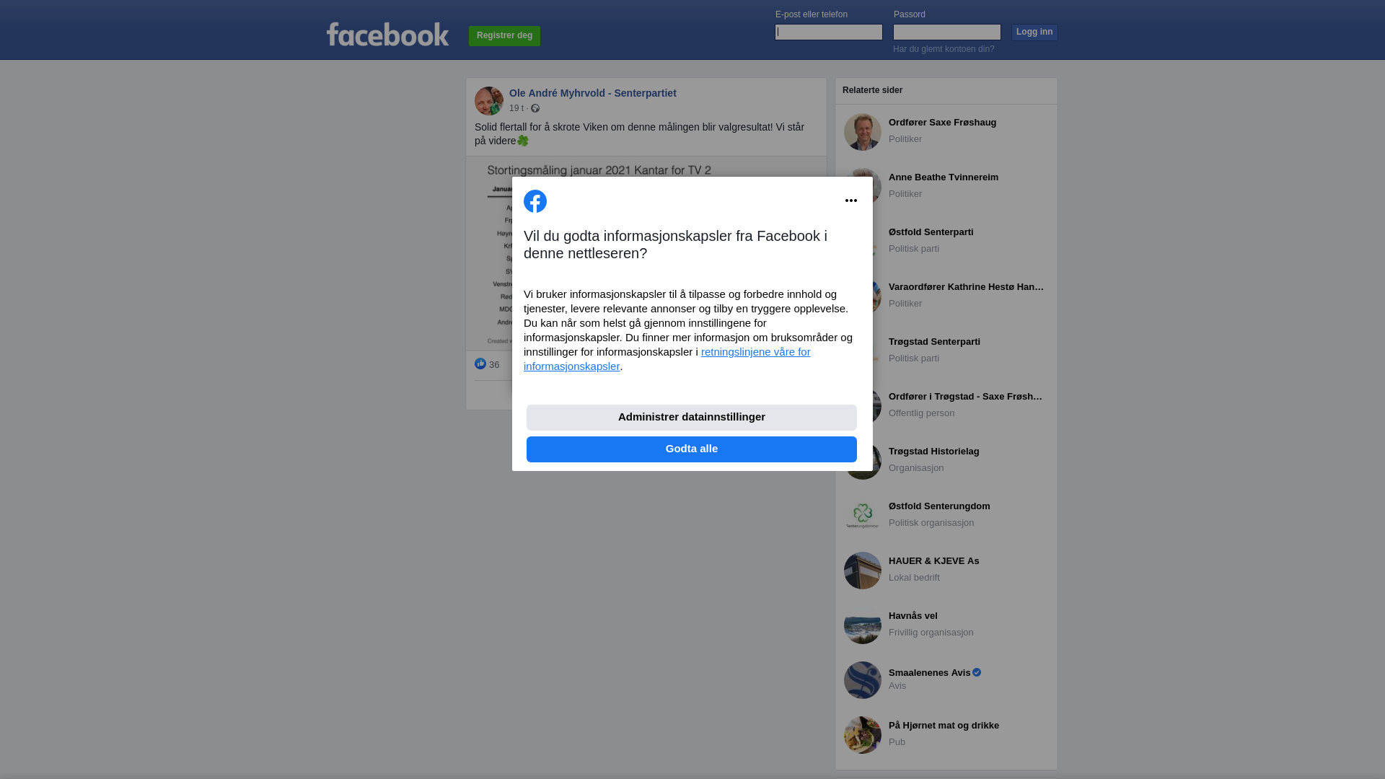Viewport: 1385px width, 779px height.
Task: Open retningslinjene våre for informasjonskapsler link
Action: point(667,359)
